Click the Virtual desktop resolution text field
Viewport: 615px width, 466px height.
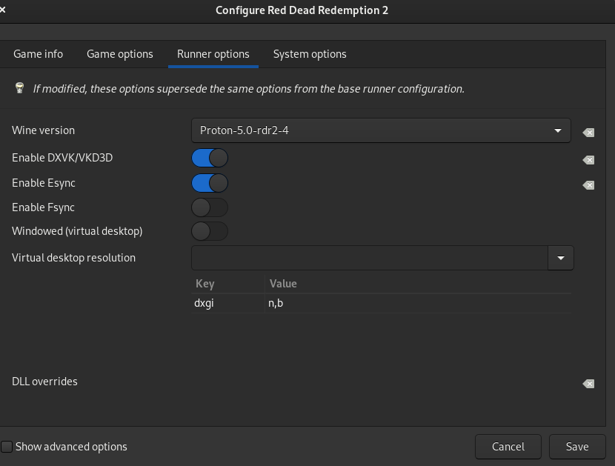tap(370, 258)
